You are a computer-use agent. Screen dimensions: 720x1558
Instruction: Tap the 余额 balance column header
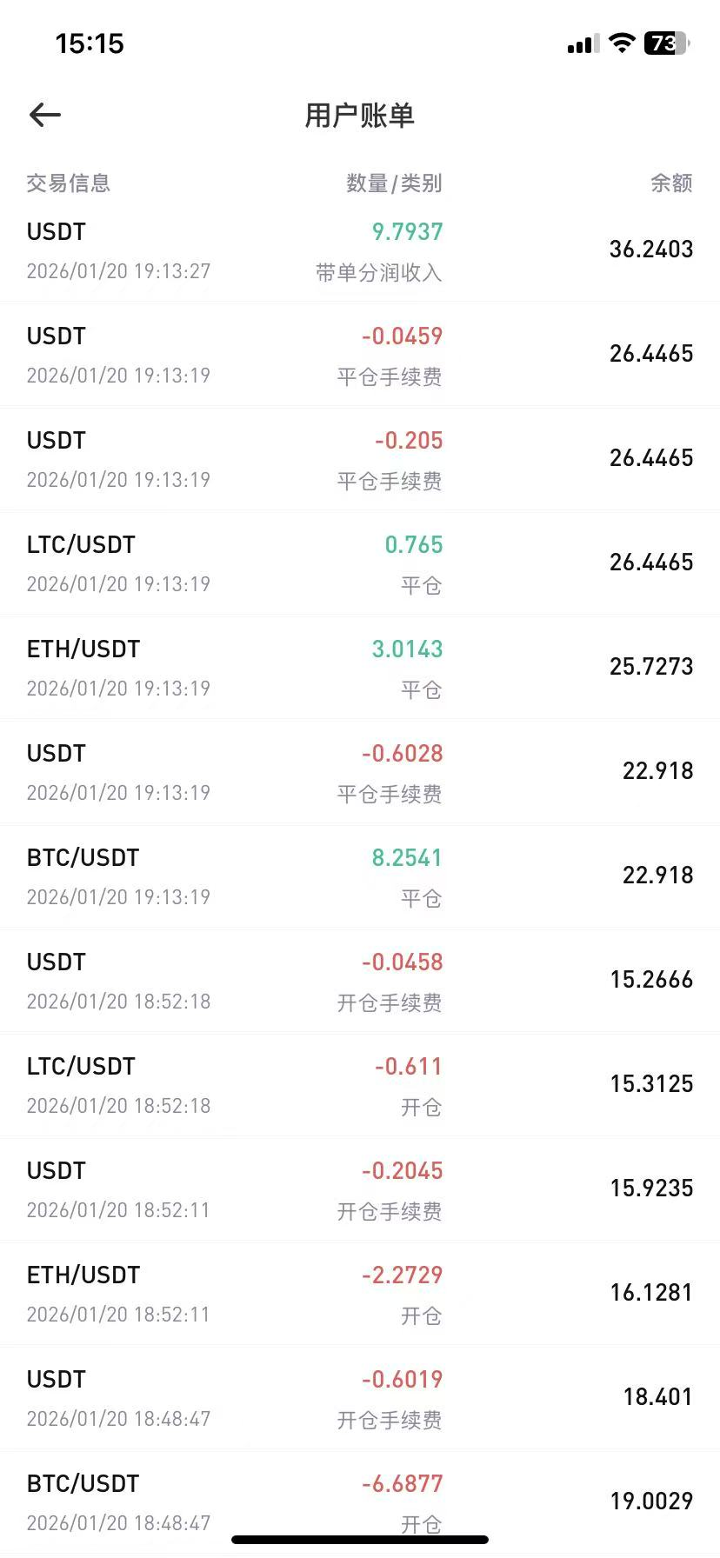[x=671, y=183]
